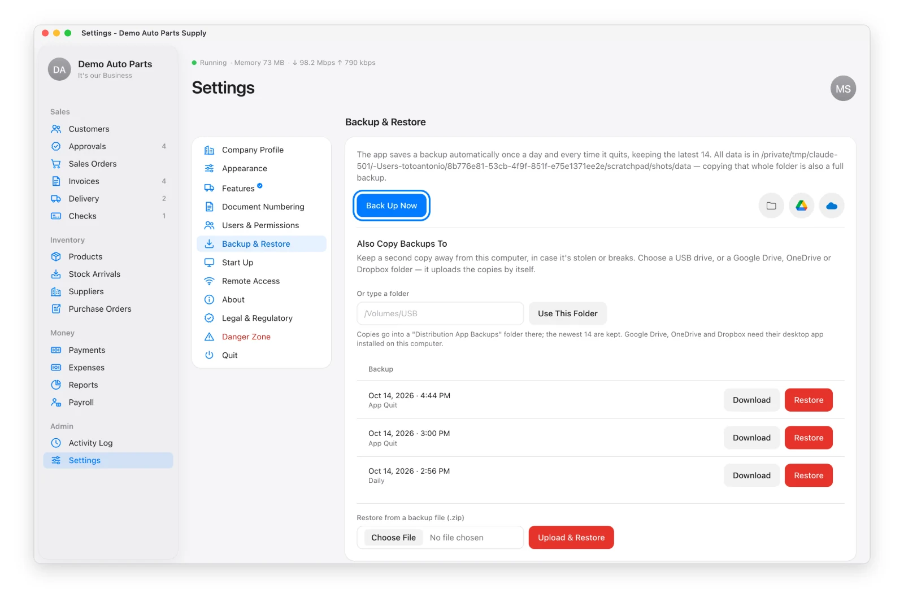
Task: Click the Back Up Now button
Action: click(392, 206)
